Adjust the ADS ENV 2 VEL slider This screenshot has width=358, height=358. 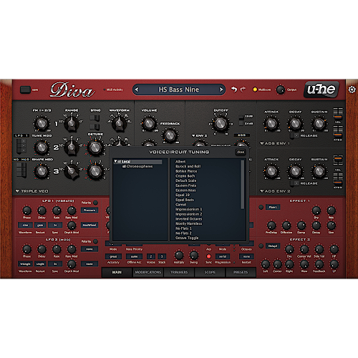tap(338, 160)
